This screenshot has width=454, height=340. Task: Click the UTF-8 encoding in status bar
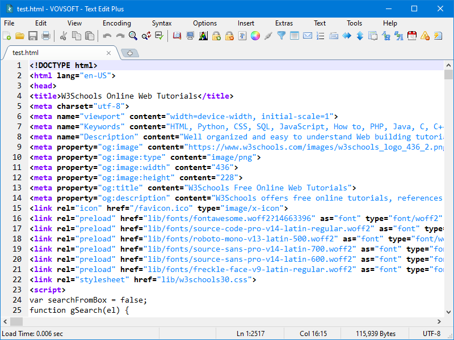pyautogui.click(x=431, y=334)
